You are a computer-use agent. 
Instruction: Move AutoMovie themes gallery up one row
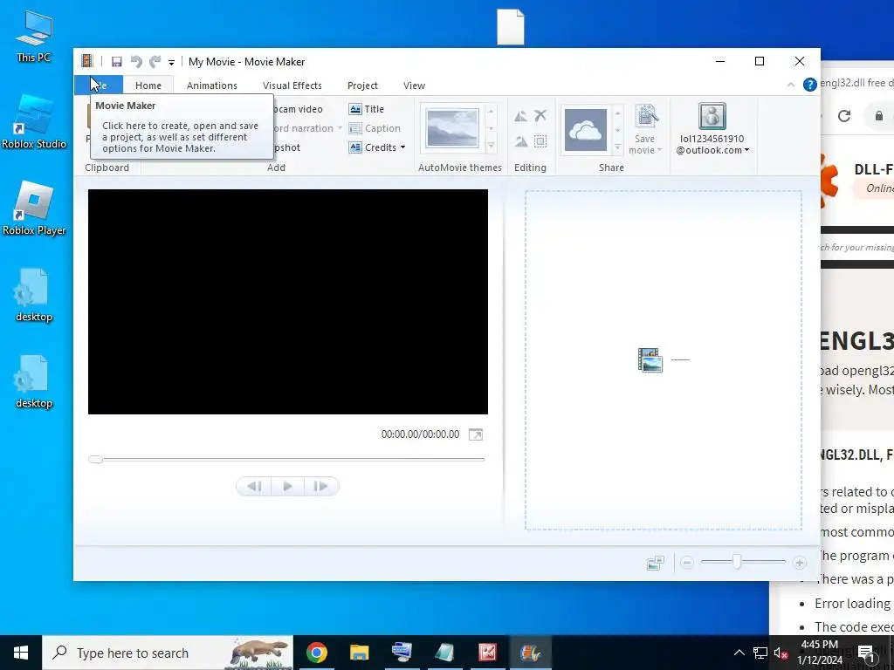click(491, 110)
